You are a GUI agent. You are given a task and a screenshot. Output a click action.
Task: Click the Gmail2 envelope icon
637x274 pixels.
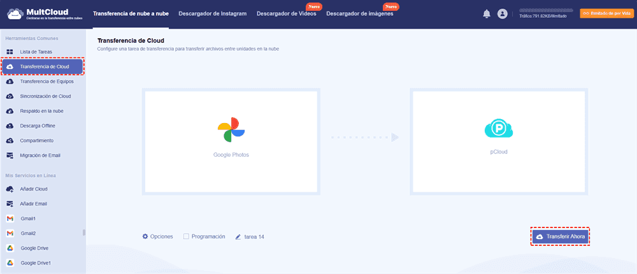[x=10, y=233]
